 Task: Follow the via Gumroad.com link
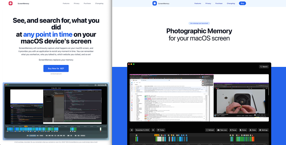pyautogui.click(x=56, y=74)
